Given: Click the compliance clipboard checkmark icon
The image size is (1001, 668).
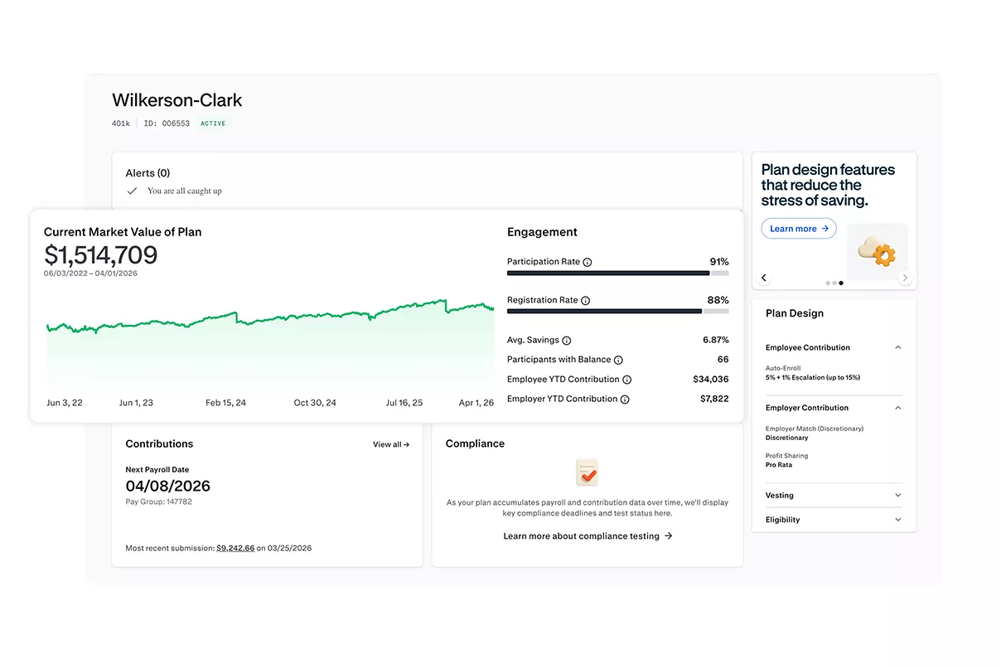Looking at the screenshot, I should coord(587,472).
